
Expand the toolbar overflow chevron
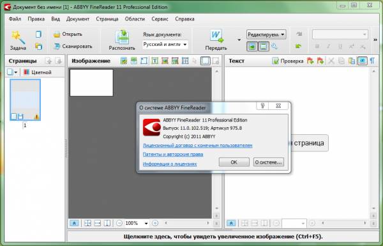[x=375, y=40]
